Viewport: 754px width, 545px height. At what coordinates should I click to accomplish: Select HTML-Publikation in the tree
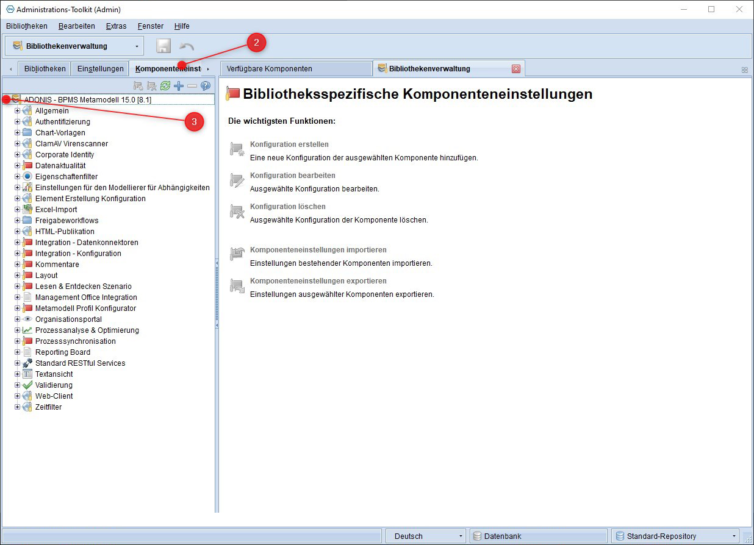(x=65, y=232)
